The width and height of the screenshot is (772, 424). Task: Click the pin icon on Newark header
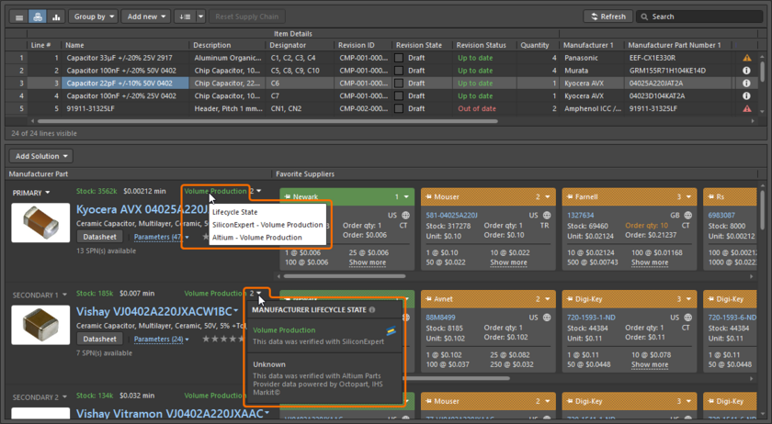288,196
